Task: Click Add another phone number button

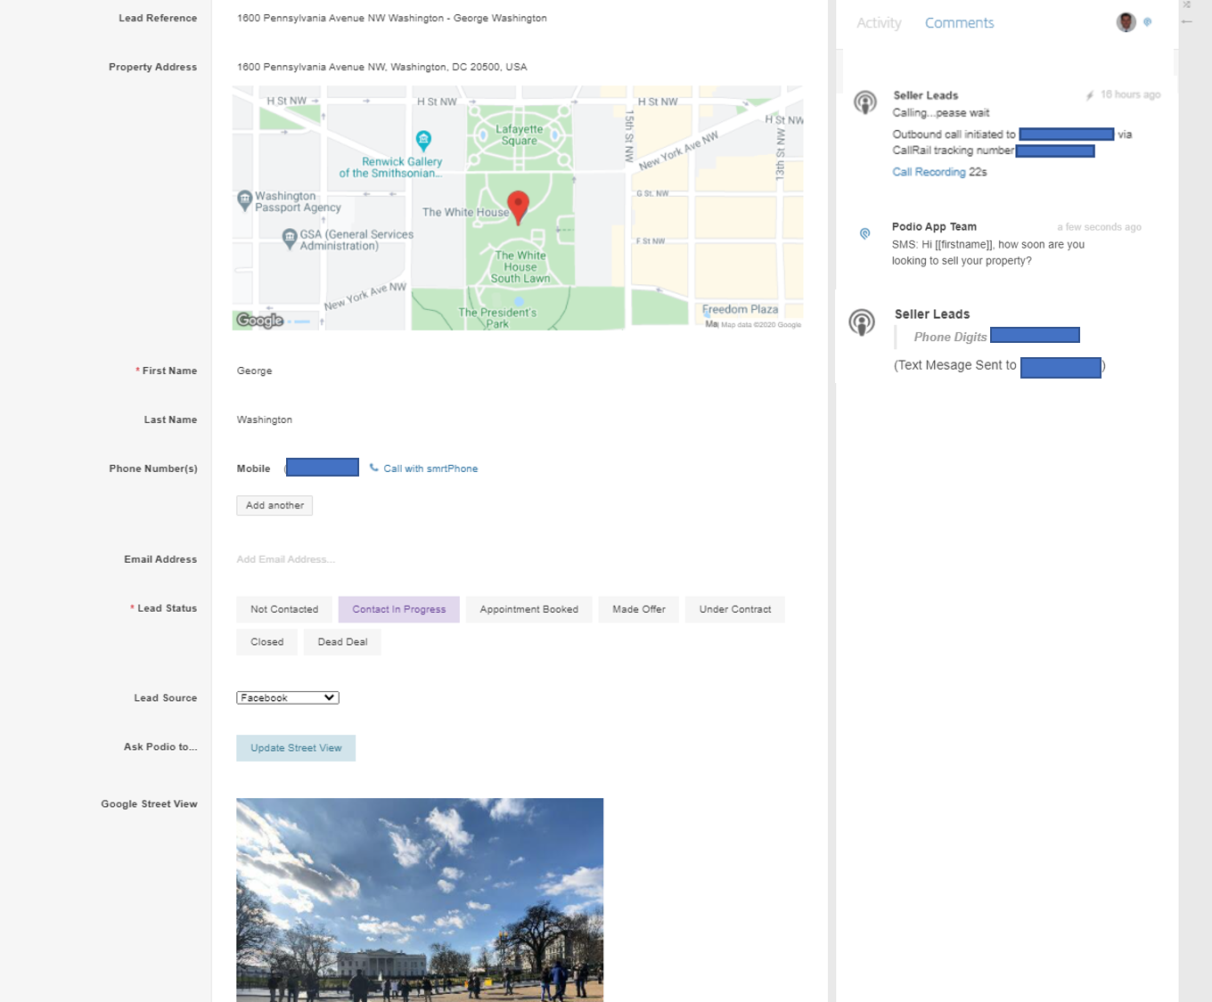Action: coord(274,505)
